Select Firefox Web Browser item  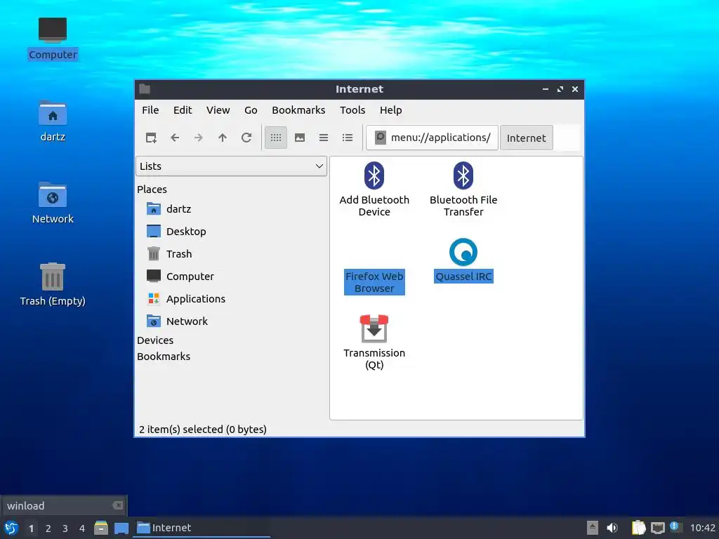tap(374, 282)
